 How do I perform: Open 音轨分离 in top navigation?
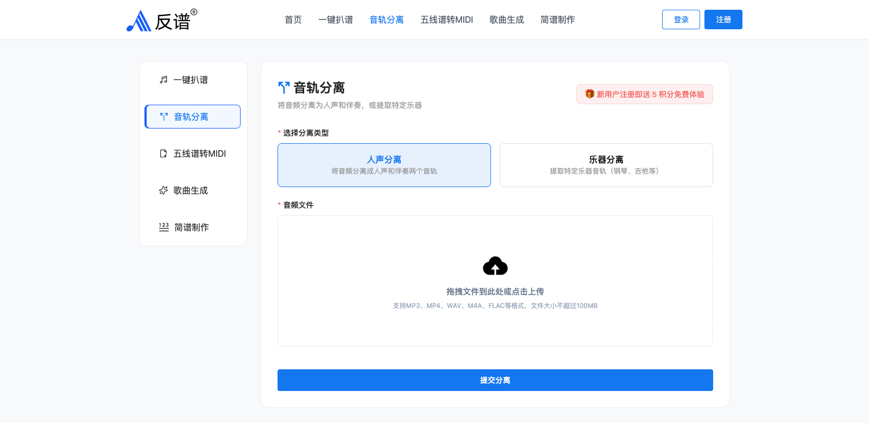click(x=387, y=20)
